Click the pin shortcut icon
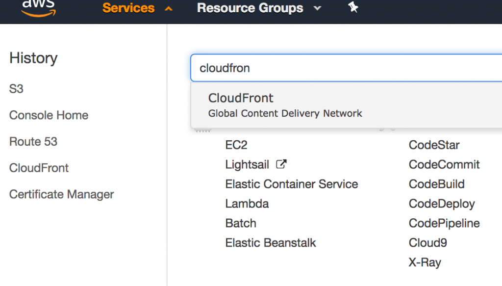502x286 pixels. pos(353,7)
